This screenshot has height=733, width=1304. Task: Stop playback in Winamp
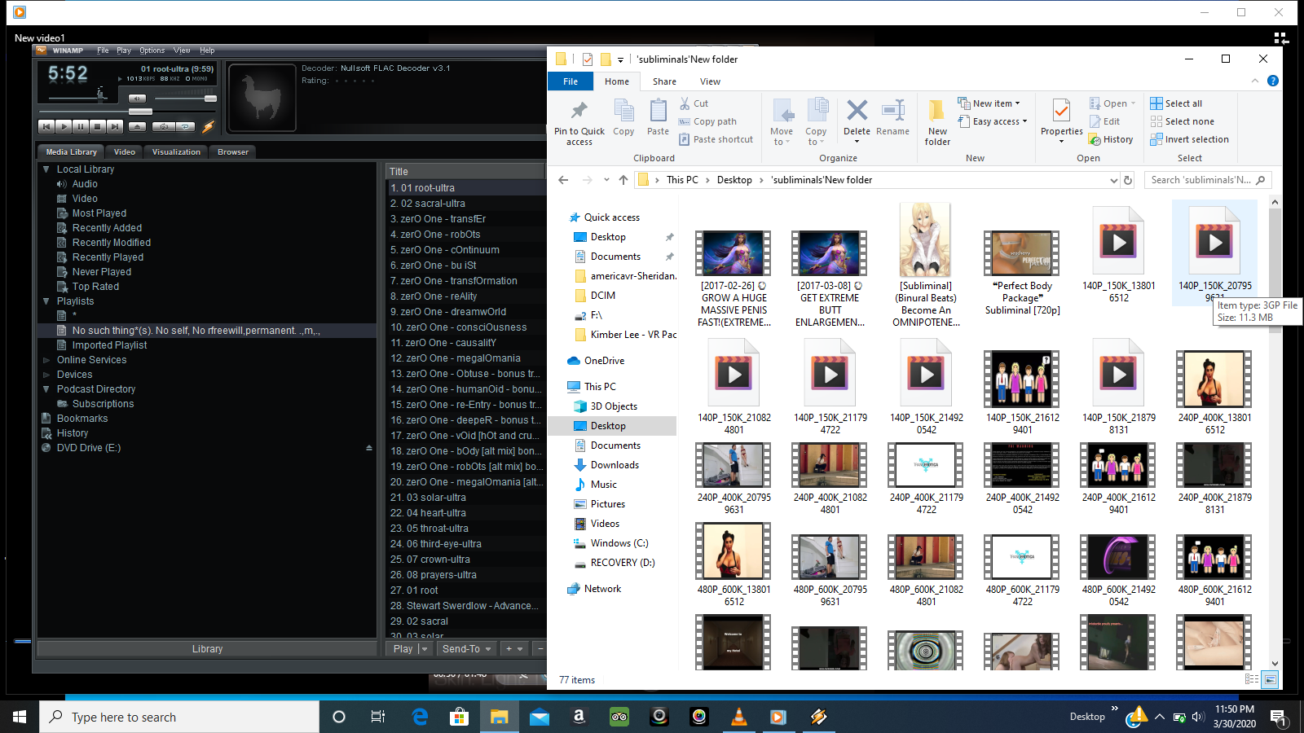coord(98,126)
